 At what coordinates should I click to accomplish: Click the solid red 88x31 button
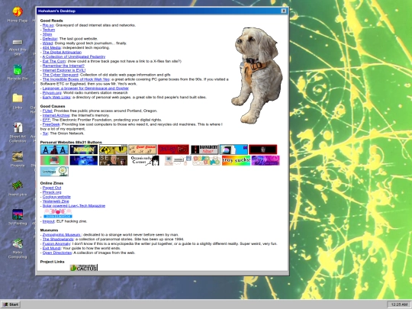pyautogui.click(x=173, y=150)
